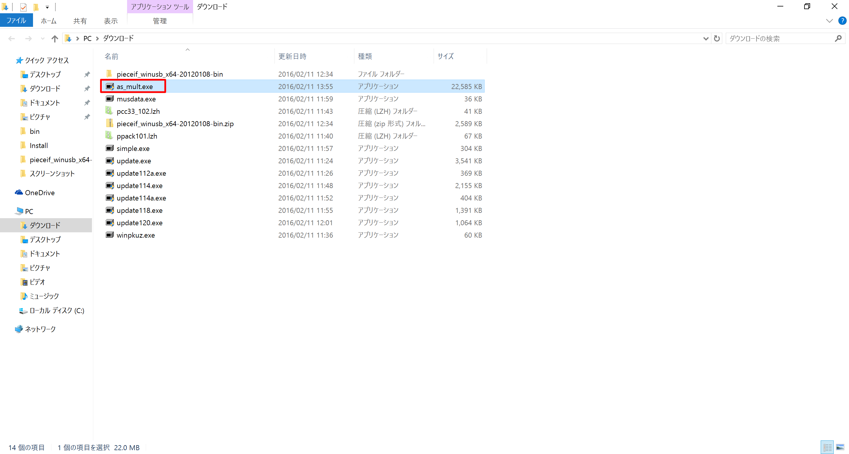
Task: Click the update118.exe icon
Action: 109,210
